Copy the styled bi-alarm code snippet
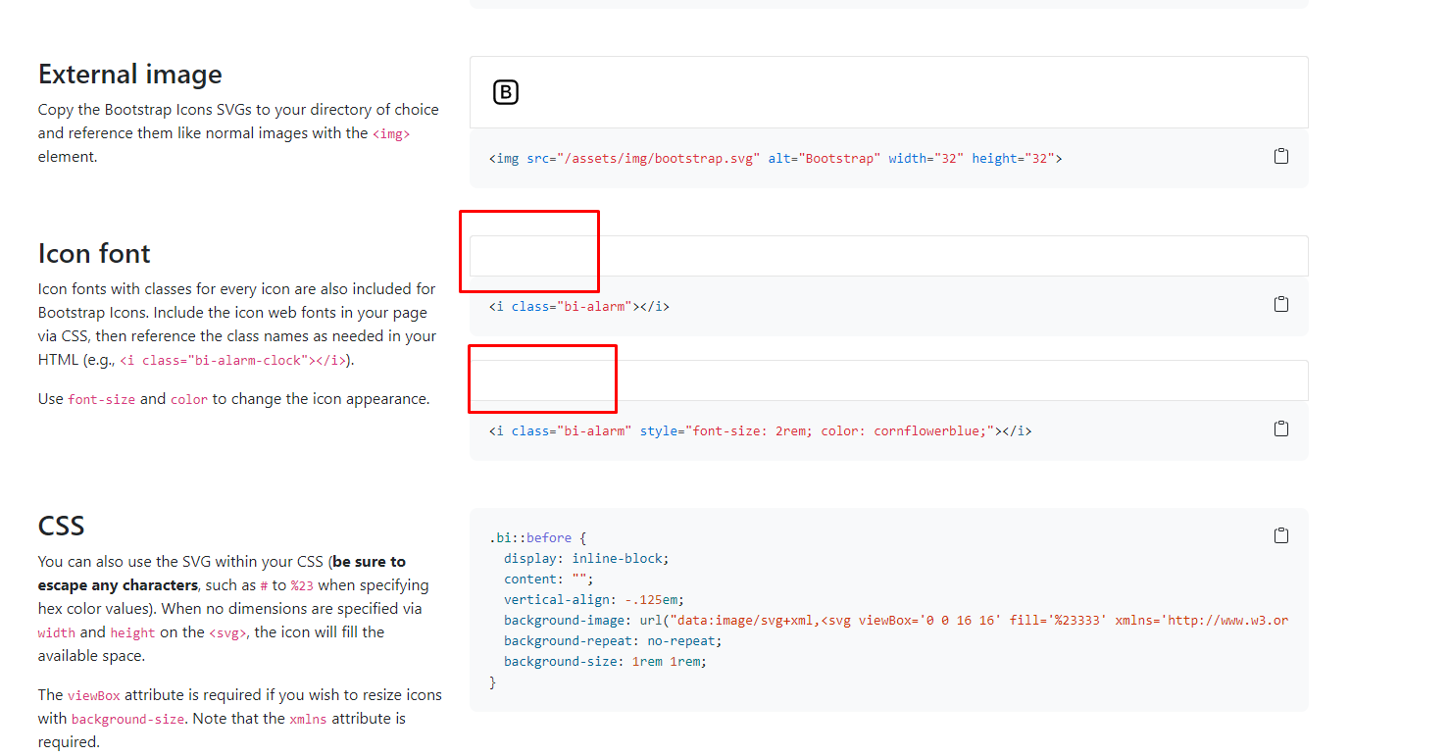The height and width of the screenshot is (756, 1450). coord(1280,428)
